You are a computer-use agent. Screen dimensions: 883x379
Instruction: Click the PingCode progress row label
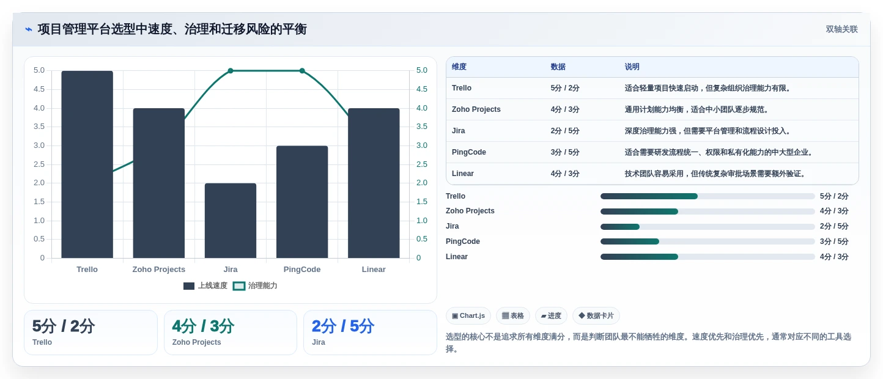(463, 241)
